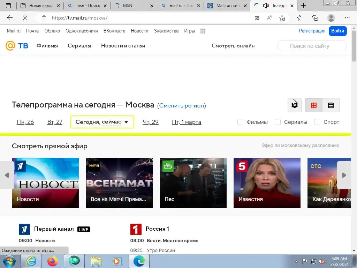This screenshot has width=357, height=268.
Task: Open the browser profile avatar
Action: point(331,18)
